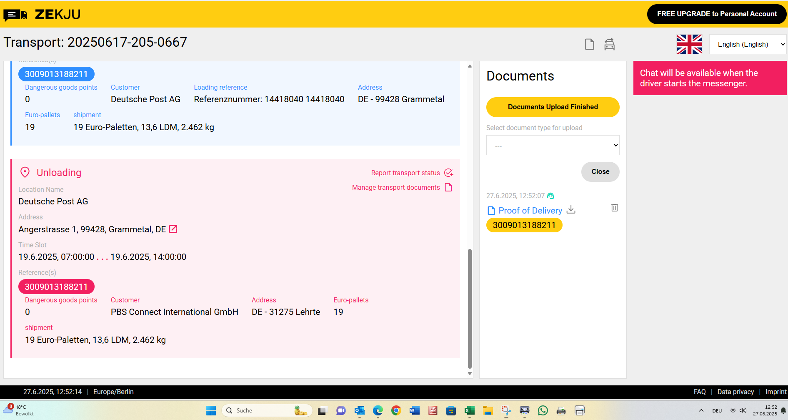Viewport: 788px width, 420px height.
Task: Open the WiFi network tray icon
Action: coord(733,411)
